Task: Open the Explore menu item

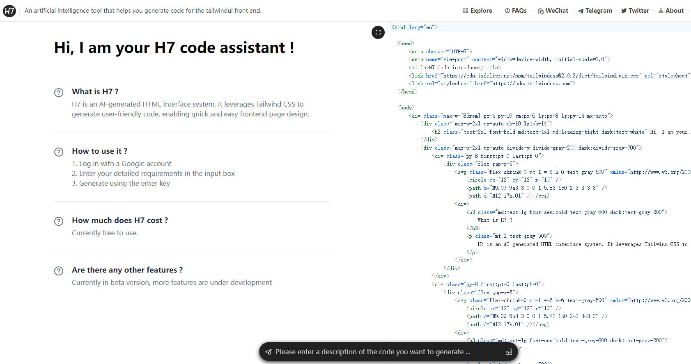Action: click(478, 11)
